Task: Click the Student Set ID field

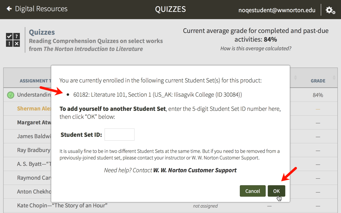Action: click(119, 135)
